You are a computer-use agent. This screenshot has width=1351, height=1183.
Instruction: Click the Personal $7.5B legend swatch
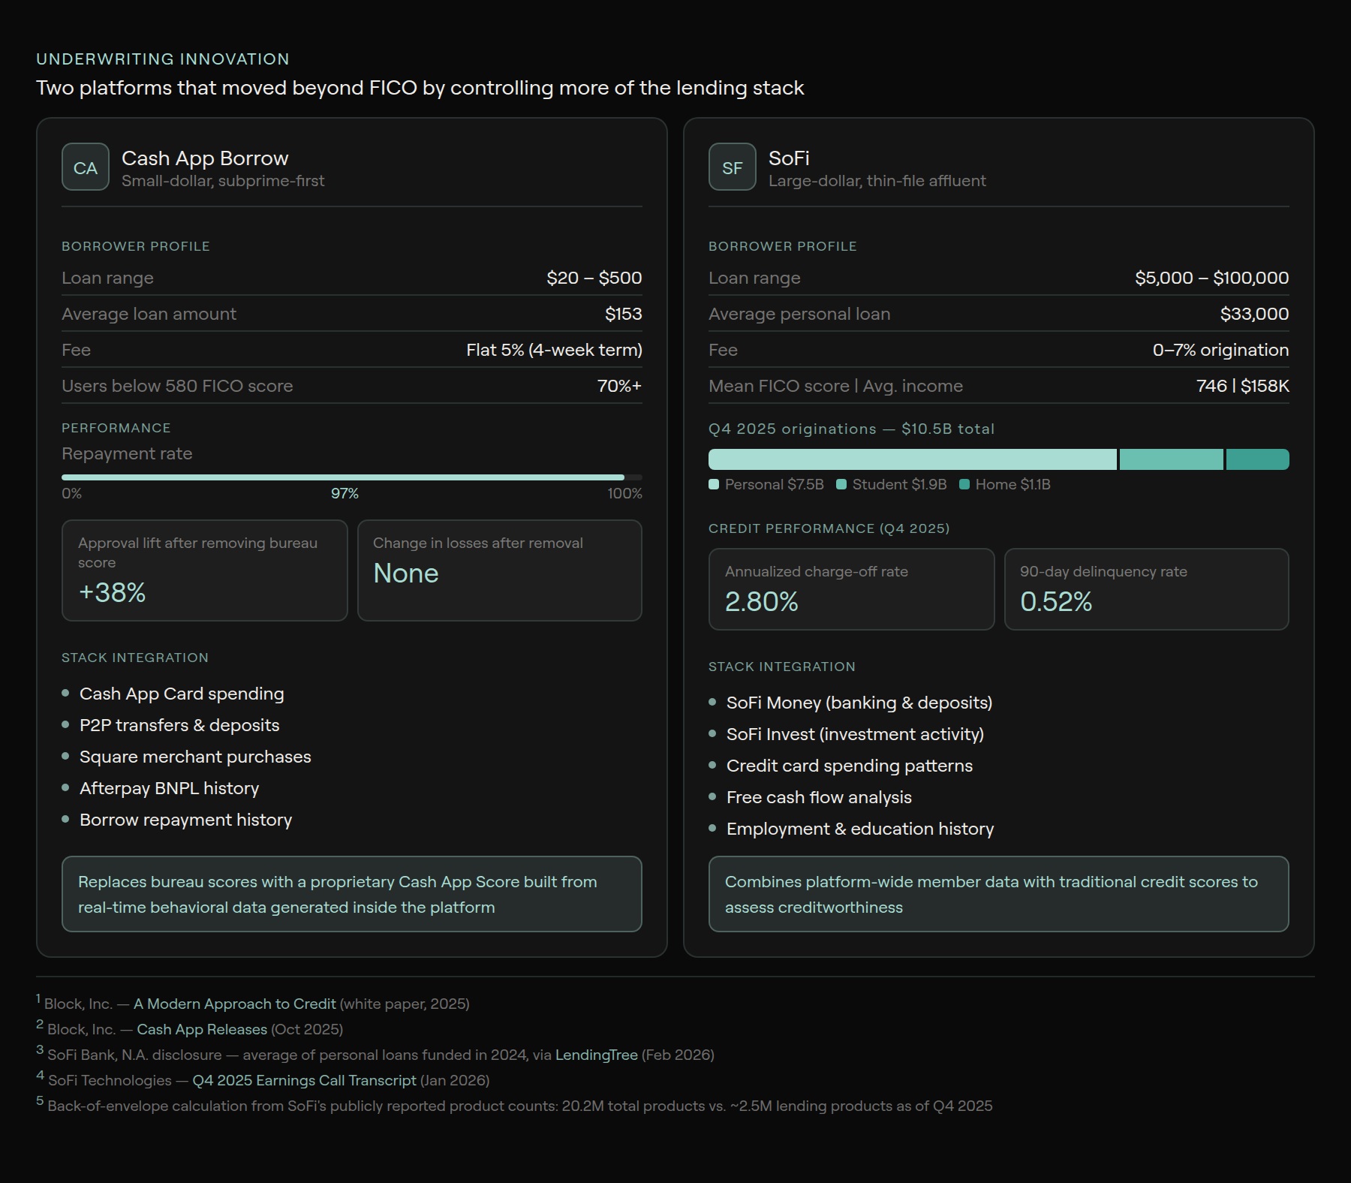tap(714, 484)
